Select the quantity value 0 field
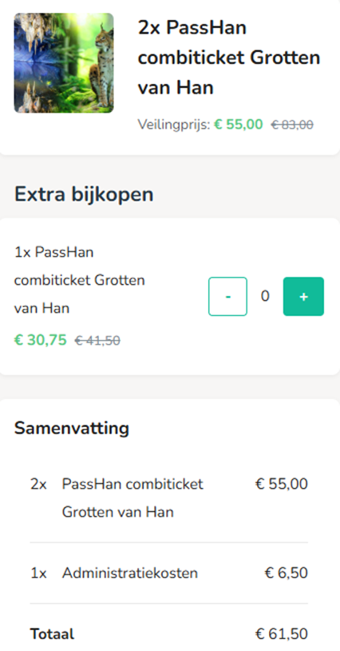This screenshot has width=340, height=651. pyautogui.click(x=265, y=296)
